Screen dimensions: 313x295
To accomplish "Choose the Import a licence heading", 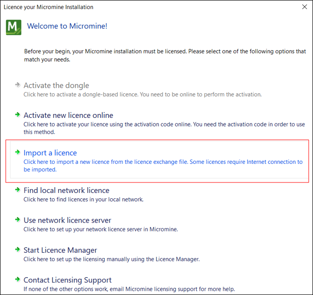I will pos(50,153).
